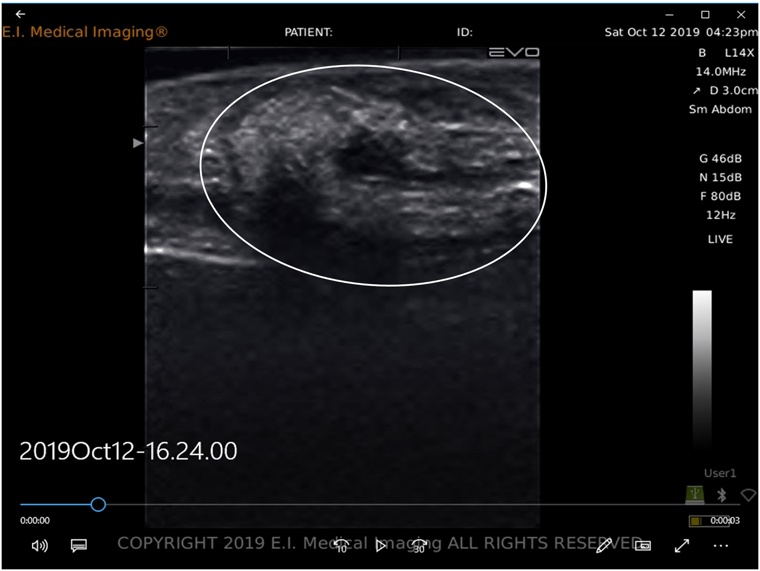Open the three-dots more options menu
Screen dimensions: 760x571
721,546
